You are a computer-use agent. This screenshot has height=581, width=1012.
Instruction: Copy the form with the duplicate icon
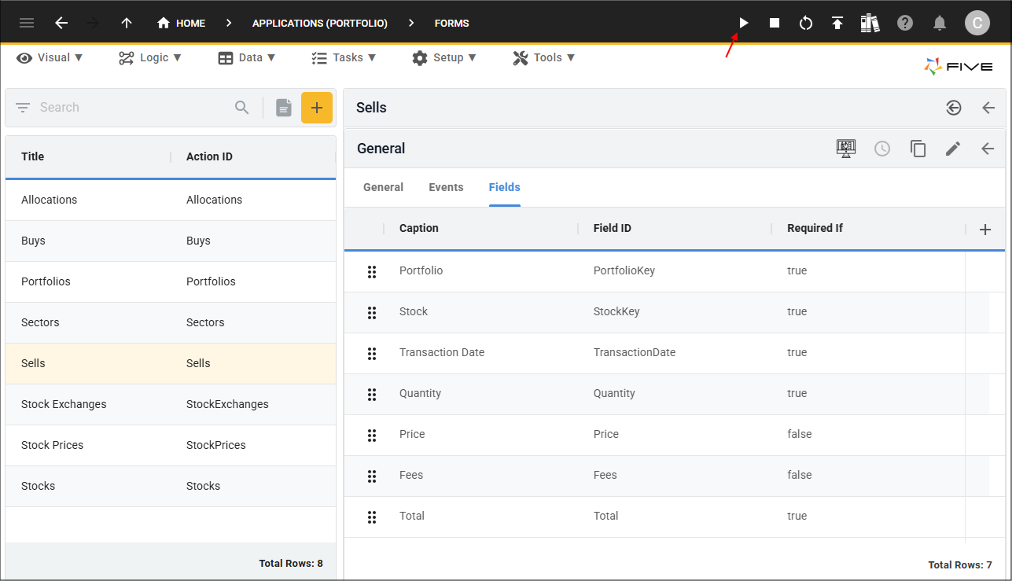pos(918,148)
